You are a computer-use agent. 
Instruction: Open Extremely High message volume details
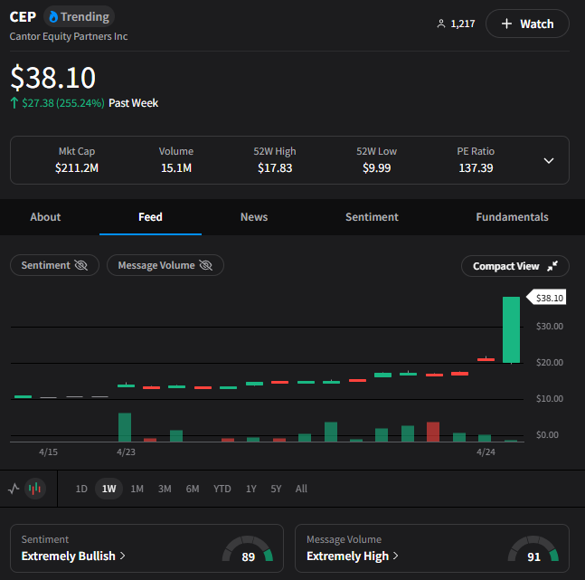(x=353, y=556)
